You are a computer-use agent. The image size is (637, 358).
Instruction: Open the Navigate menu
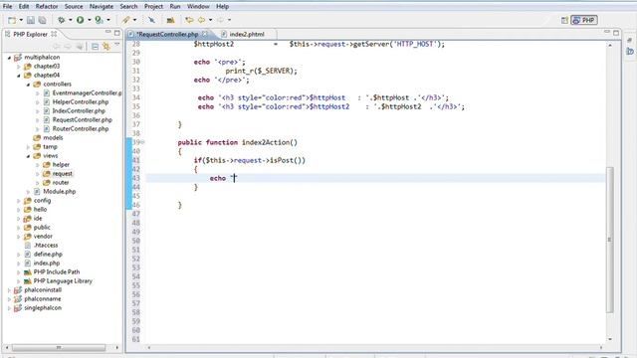102,7
